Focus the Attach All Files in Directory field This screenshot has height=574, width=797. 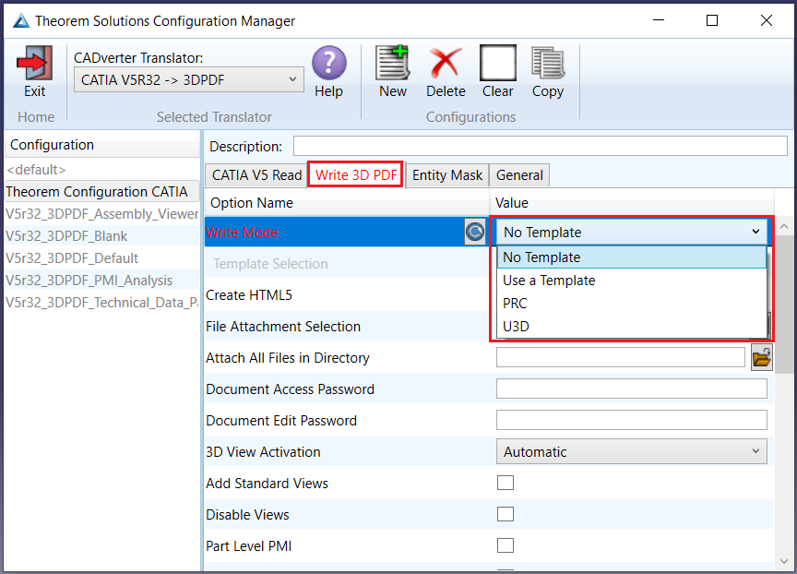621,357
